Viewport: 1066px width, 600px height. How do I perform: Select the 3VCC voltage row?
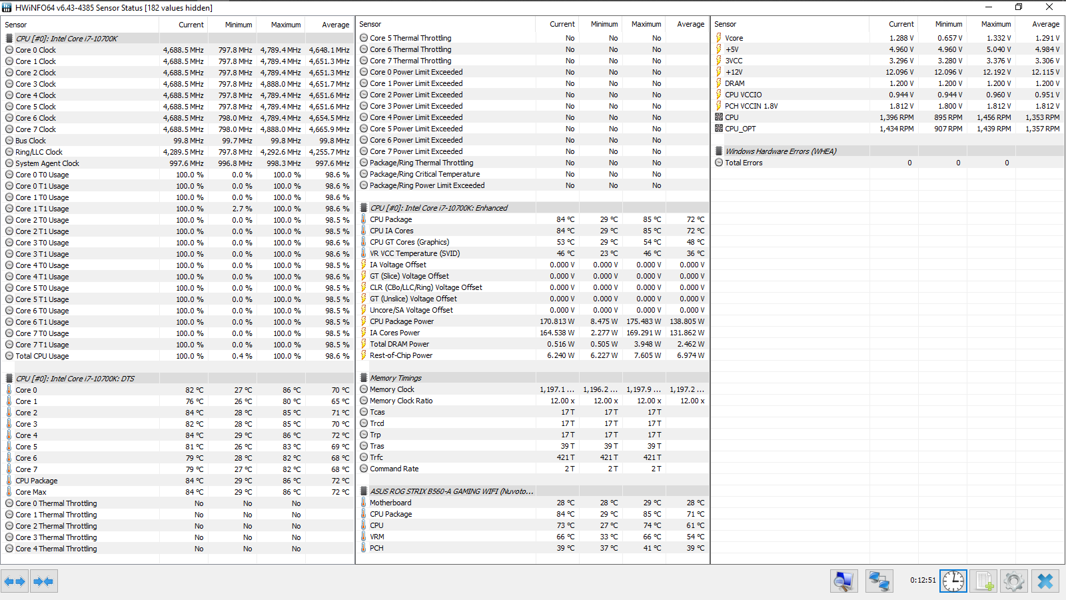[x=888, y=61]
